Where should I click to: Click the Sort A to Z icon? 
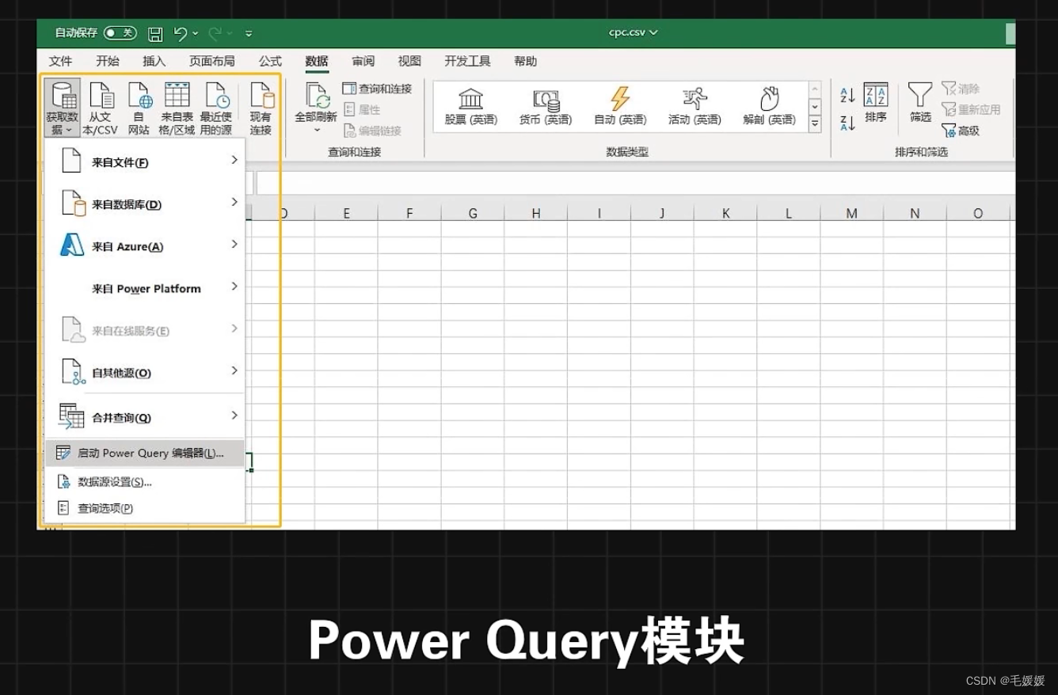847,96
